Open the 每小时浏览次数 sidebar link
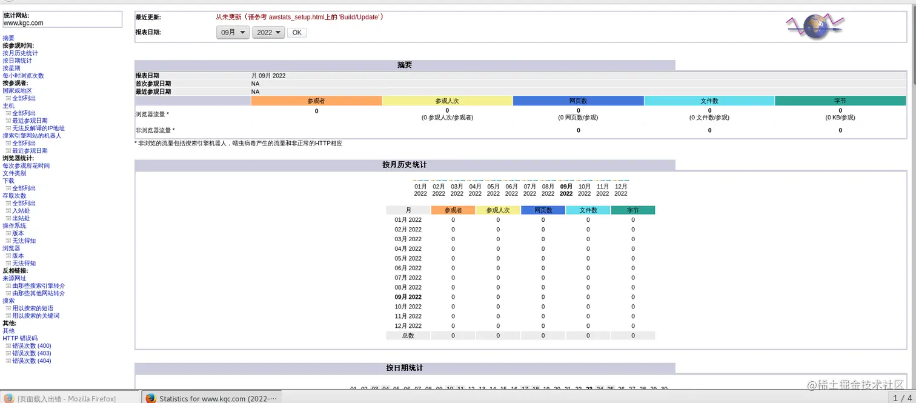Viewport: 916px width, 403px height. click(23, 76)
